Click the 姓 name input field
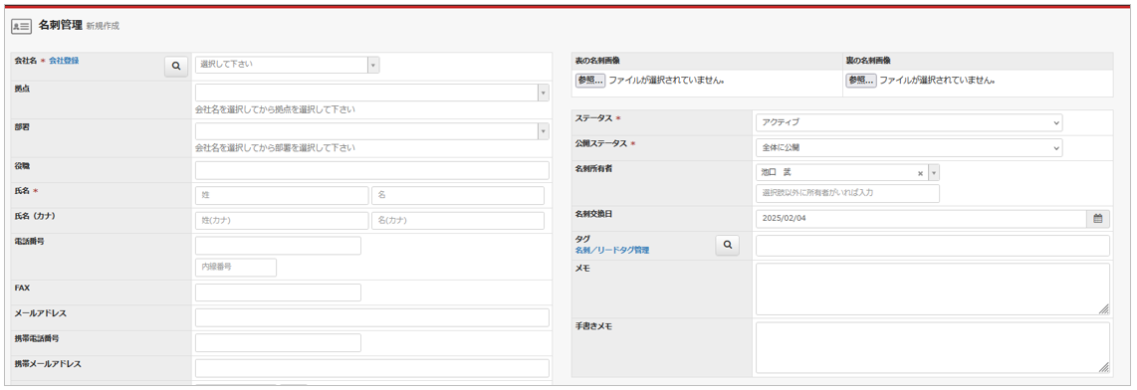This screenshot has width=1137, height=390. point(282,196)
